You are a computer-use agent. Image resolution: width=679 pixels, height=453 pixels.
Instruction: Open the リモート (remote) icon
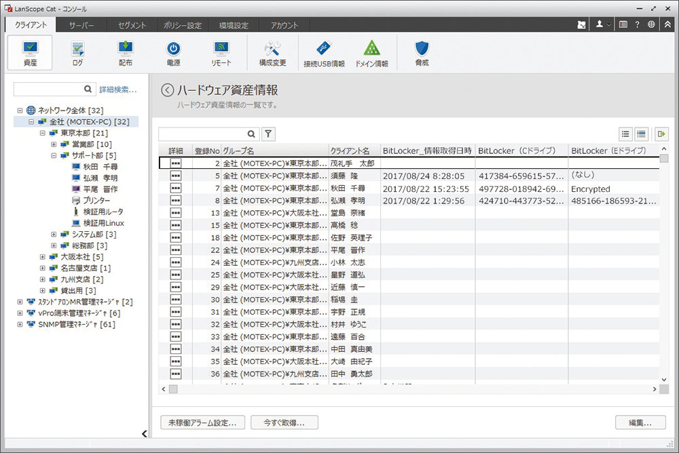(221, 53)
